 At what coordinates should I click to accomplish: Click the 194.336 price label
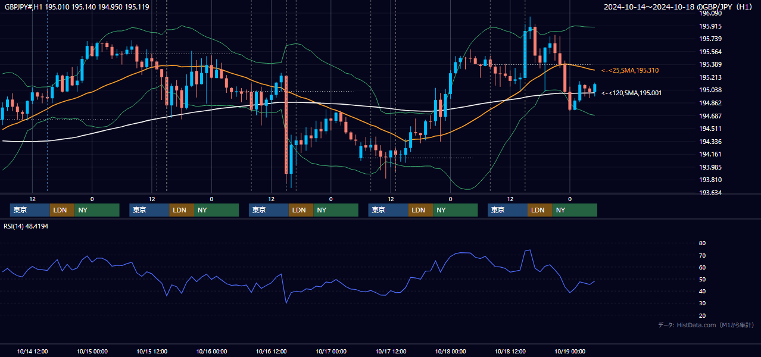tap(710, 142)
